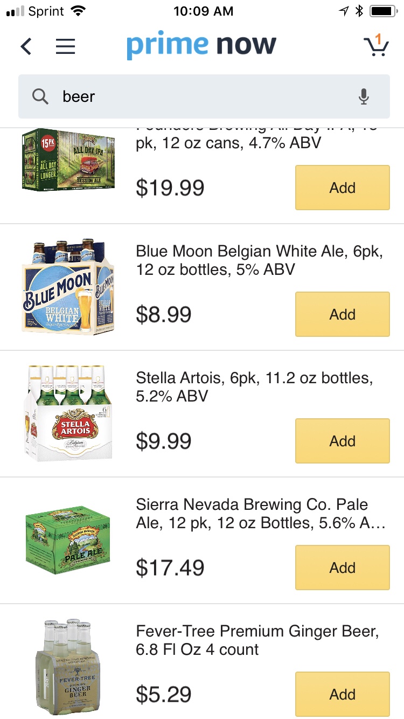The height and width of the screenshot is (719, 404).
Task: Add Sierra Nevada Pale Ale to cart
Action: tap(342, 568)
